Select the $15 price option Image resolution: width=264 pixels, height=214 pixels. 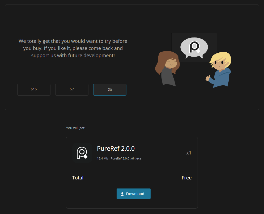[x=34, y=90]
